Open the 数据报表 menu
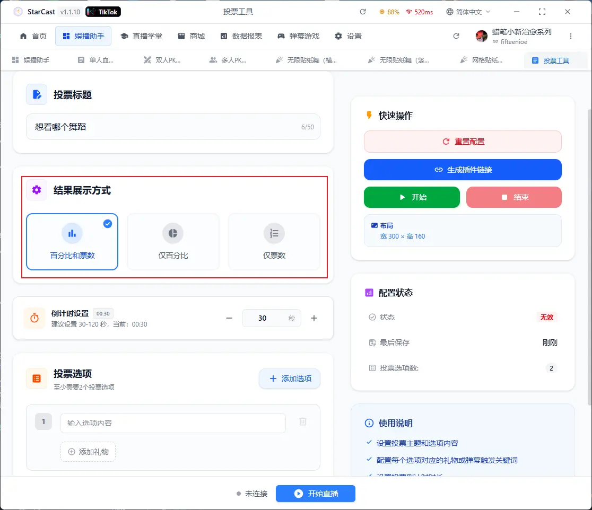The height and width of the screenshot is (510, 592). click(241, 36)
